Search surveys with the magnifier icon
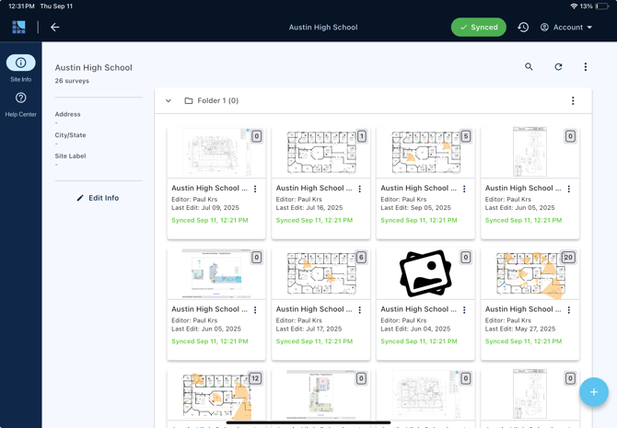The height and width of the screenshot is (428, 617). [529, 66]
